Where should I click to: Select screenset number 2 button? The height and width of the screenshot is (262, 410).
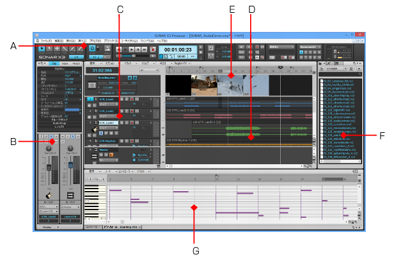(306, 52)
